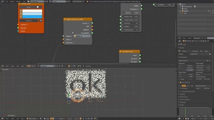The width and height of the screenshot is (214, 120).
Task: Click the Radius Top 0.02 field
Action: (131, 16)
